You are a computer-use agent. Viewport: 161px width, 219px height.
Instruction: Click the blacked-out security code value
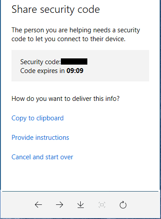74,61
